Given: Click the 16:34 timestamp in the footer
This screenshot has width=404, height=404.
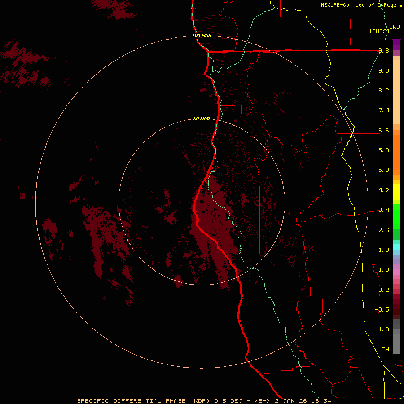Looking at the screenshot, I should coord(321,401).
